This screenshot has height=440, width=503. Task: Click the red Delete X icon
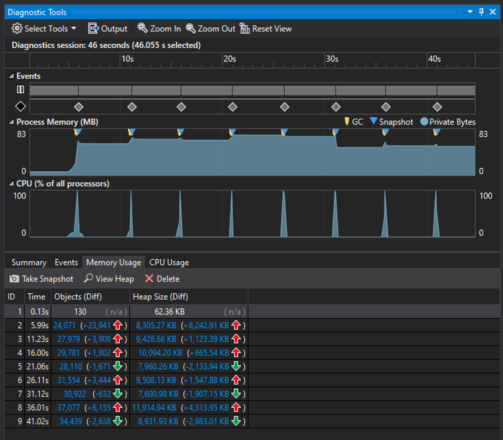point(149,279)
